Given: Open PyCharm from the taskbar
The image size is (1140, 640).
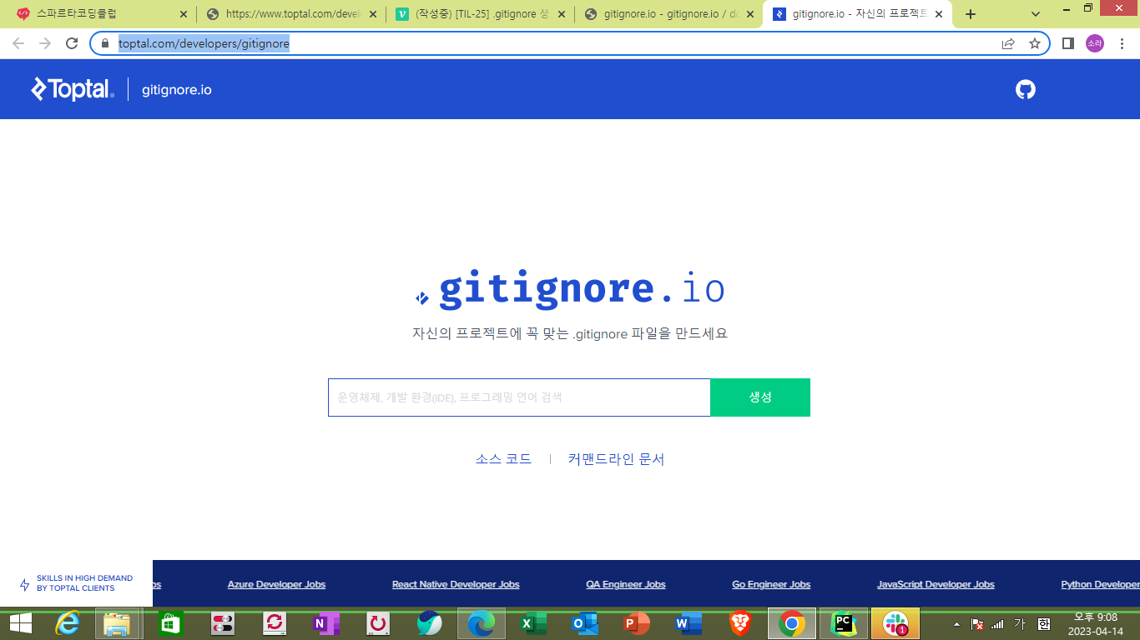Looking at the screenshot, I should coord(843,623).
